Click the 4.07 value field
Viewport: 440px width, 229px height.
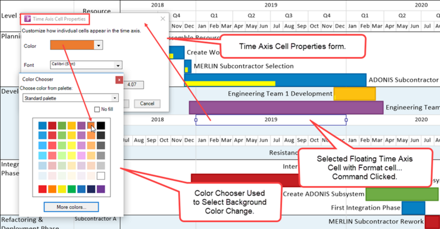(x=134, y=85)
